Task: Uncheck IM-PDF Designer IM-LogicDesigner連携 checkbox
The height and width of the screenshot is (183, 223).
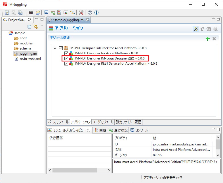Action: 66,58
